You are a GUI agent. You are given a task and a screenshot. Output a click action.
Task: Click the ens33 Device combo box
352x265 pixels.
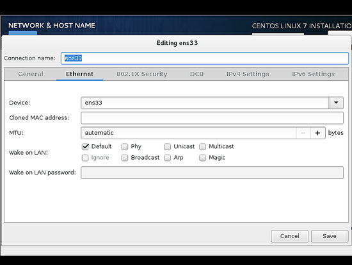pyautogui.click(x=205, y=103)
